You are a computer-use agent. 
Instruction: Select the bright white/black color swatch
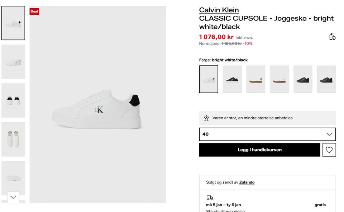point(209,79)
